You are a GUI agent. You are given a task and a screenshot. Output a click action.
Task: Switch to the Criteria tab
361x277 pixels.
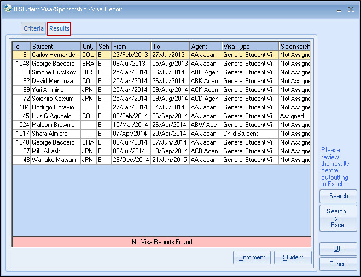[x=33, y=28]
